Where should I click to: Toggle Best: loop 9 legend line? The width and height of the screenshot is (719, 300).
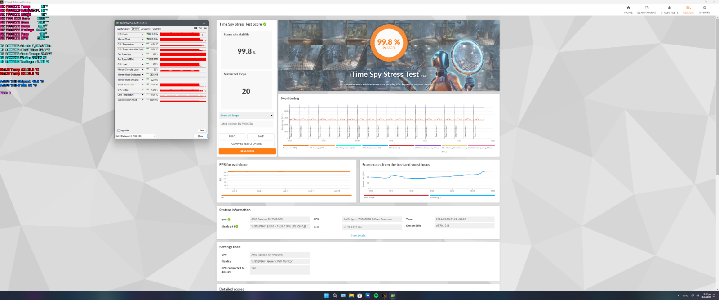tap(396, 197)
